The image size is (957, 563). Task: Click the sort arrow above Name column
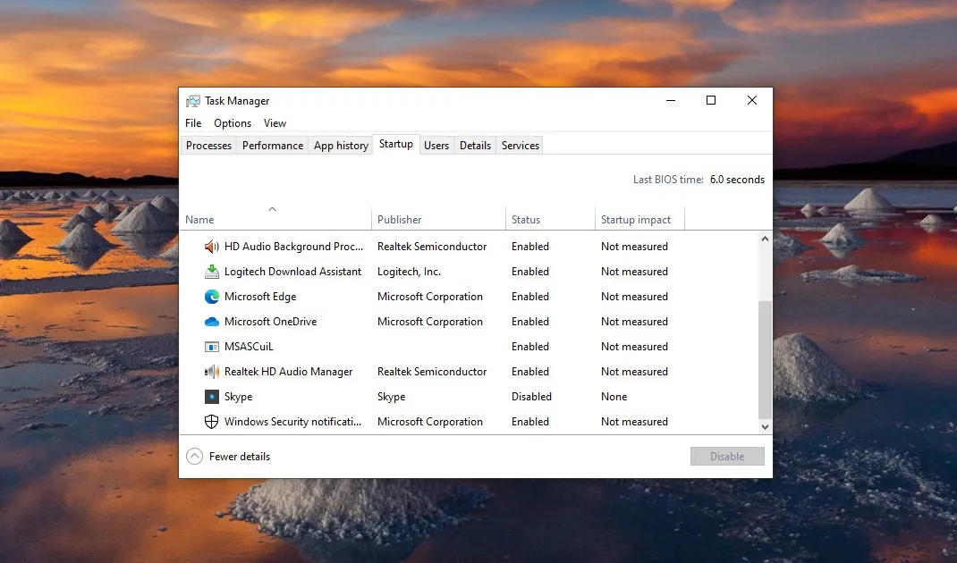coord(273,209)
